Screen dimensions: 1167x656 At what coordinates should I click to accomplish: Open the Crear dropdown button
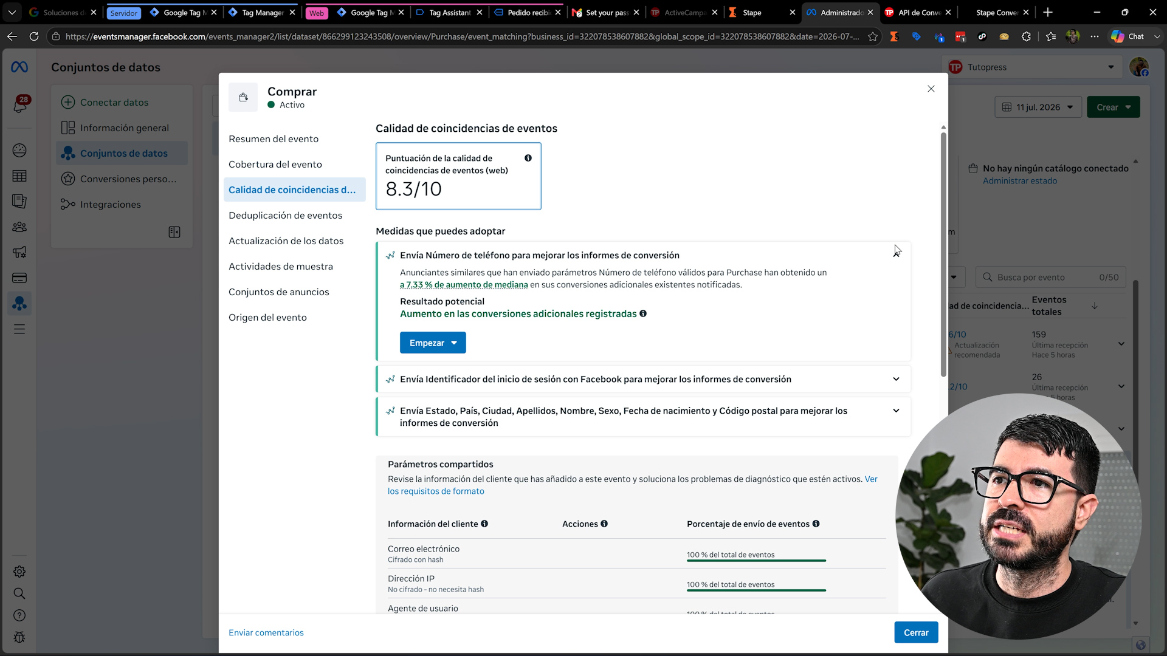(1114, 107)
